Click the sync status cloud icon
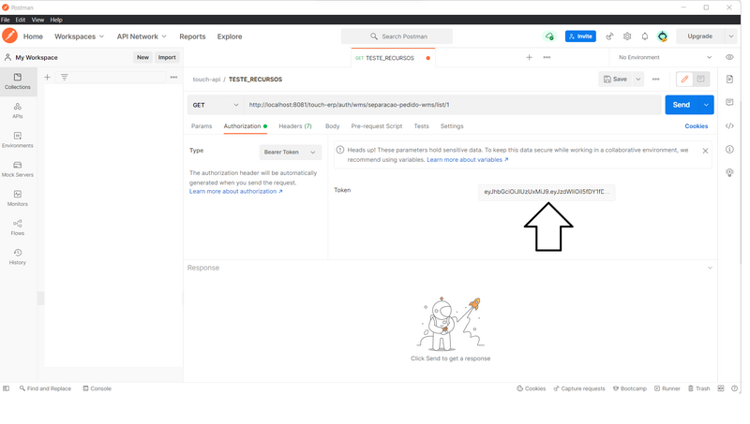 coord(549,37)
